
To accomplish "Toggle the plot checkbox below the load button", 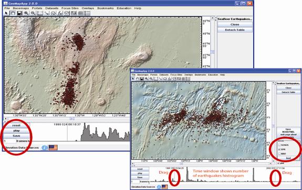I will [278, 163].
